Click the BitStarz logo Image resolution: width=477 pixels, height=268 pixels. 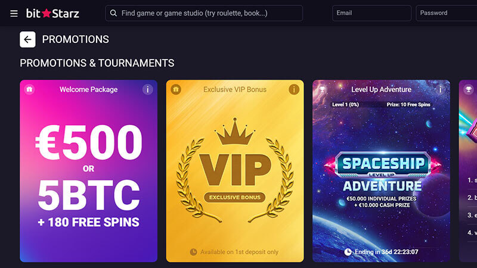(x=52, y=13)
